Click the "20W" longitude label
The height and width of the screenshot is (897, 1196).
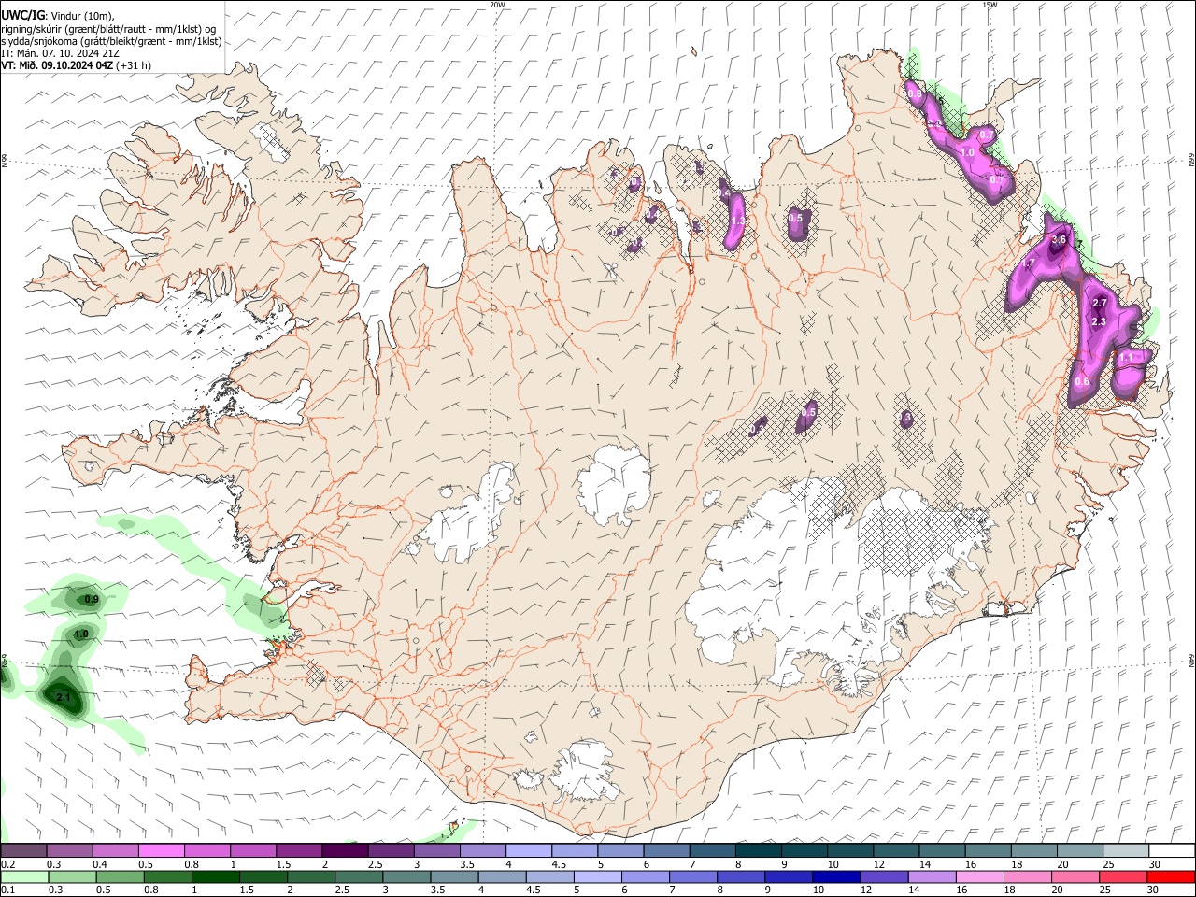click(x=497, y=5)
